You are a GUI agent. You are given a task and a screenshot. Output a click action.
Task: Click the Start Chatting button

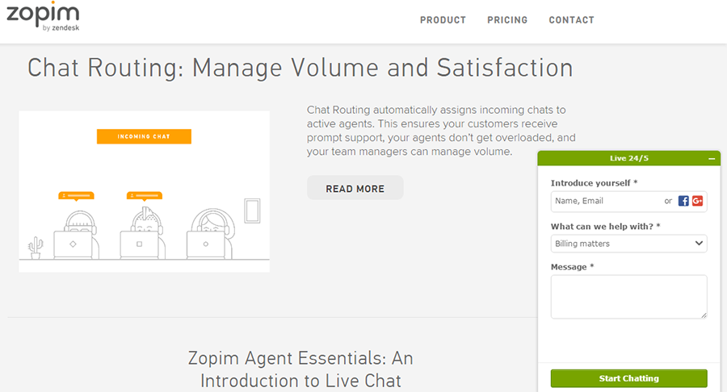tap(628, 378)
